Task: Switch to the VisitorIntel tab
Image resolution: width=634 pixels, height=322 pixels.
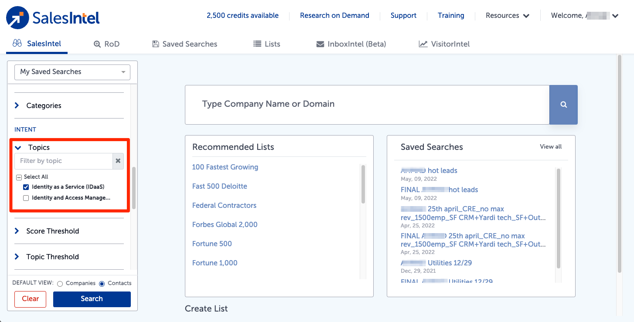Action: point(444,44)
